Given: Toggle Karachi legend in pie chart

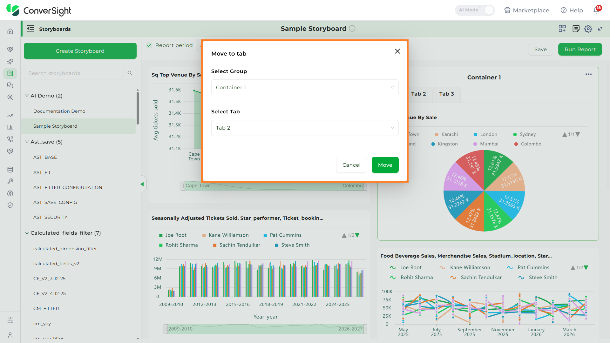Looking at the screenshot, I should (x=446, y=134).
